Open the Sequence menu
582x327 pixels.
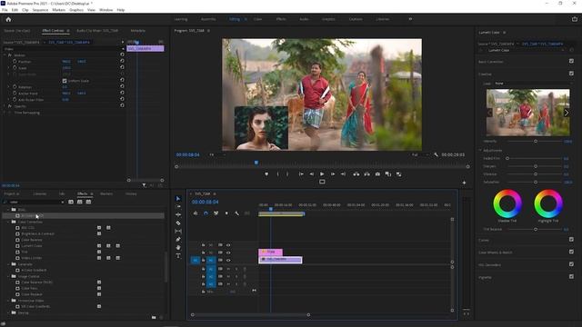point(40,10)
